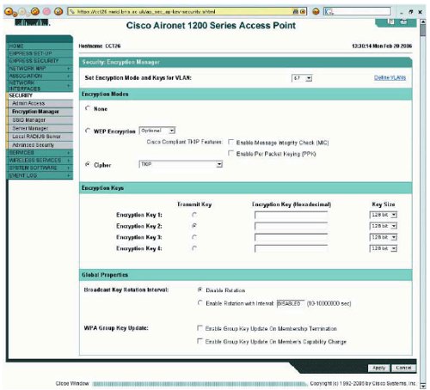Open the Admin Access submenu item
The image size is (430, 390).
click(40, 103)
